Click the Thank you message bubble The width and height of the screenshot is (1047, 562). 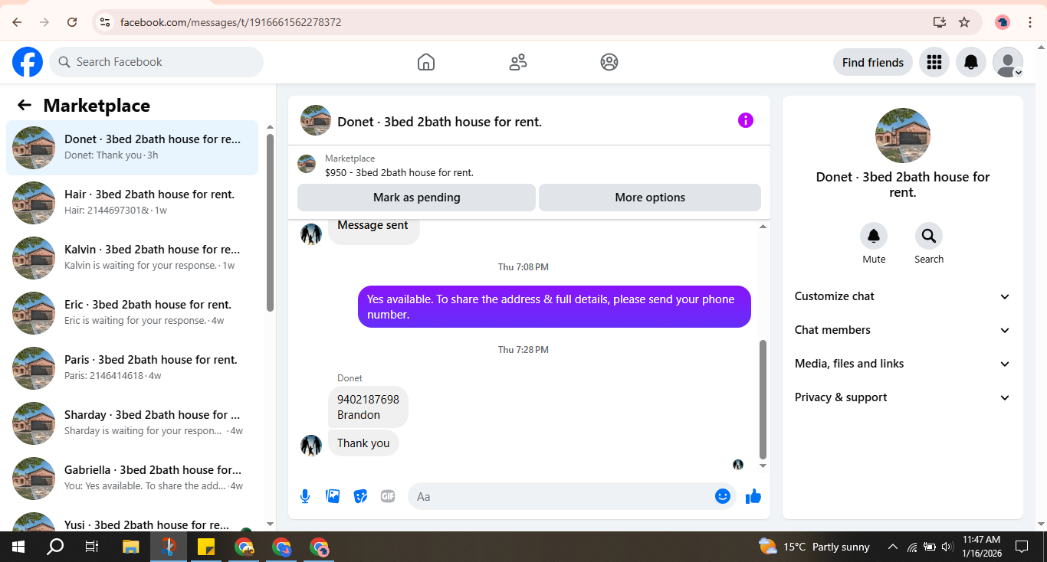(363, 443)
